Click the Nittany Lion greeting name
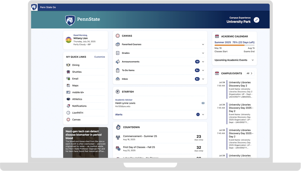The image size is (301, 171). [x=81, y=38]
